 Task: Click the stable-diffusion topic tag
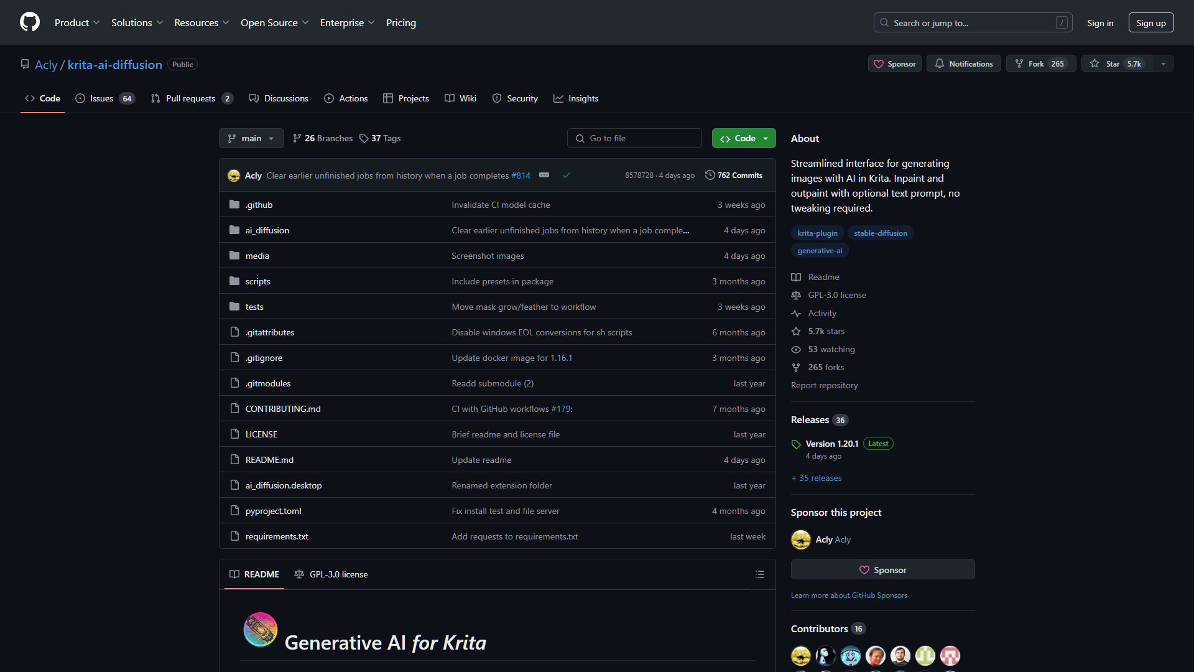click(880, 233)
